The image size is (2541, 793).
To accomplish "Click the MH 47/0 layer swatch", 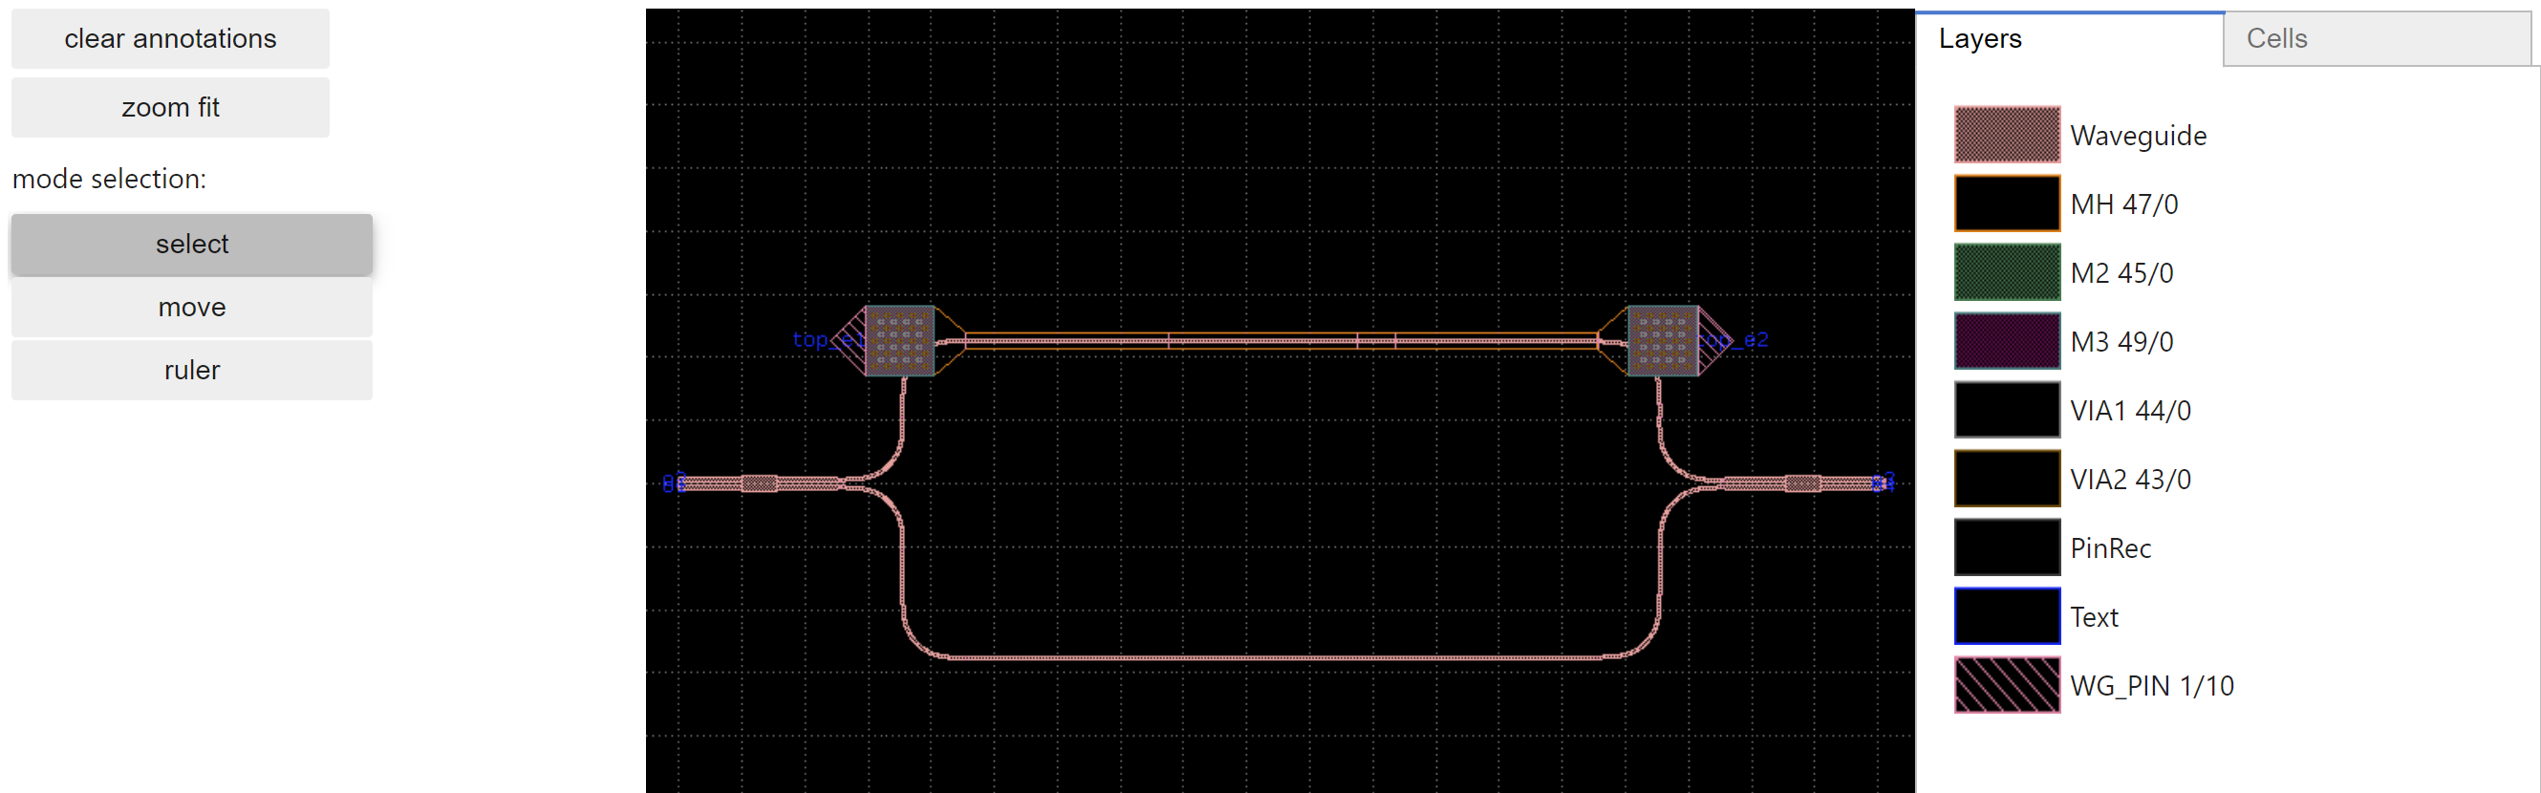I will click(x=2007, y=204).
